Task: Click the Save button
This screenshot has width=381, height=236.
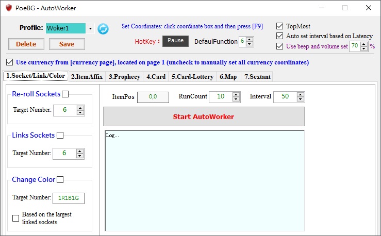Action: pyautogui.click(x=67, y=44)
